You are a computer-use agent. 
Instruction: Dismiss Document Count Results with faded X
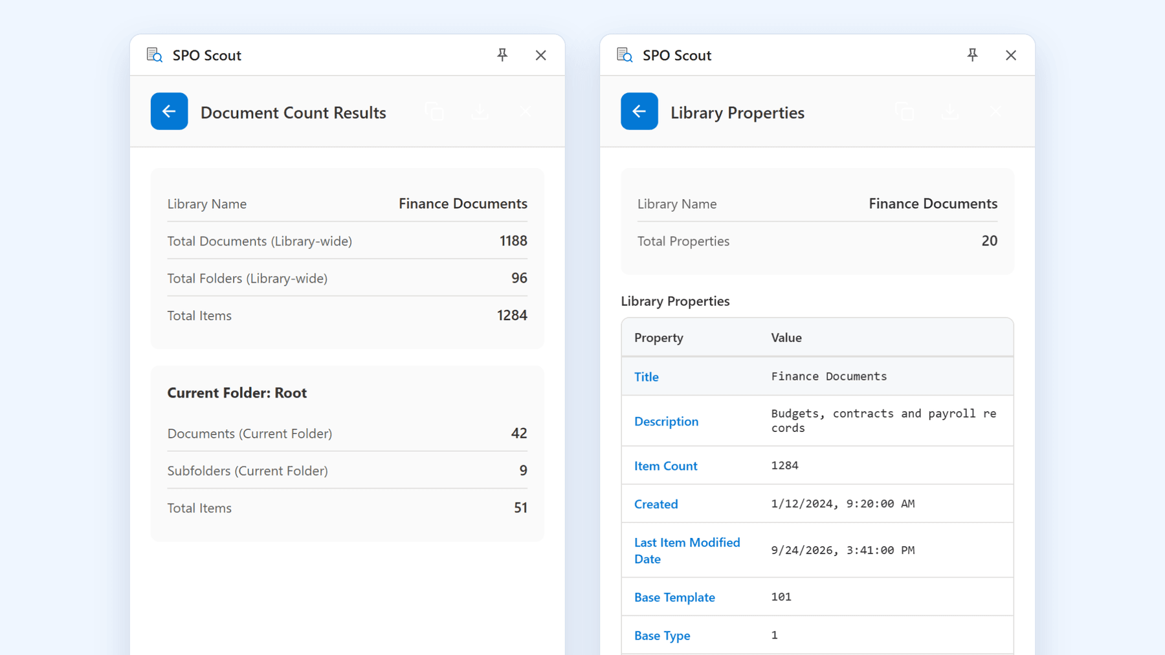[x=525, y=112]
